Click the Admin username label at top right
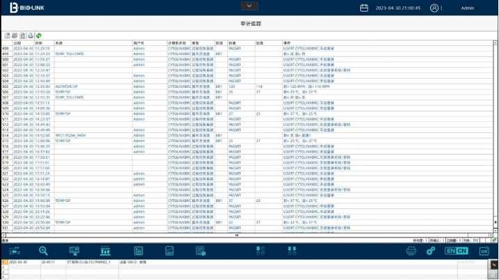This screenshot has width=499, height=280. click(468, 8)
